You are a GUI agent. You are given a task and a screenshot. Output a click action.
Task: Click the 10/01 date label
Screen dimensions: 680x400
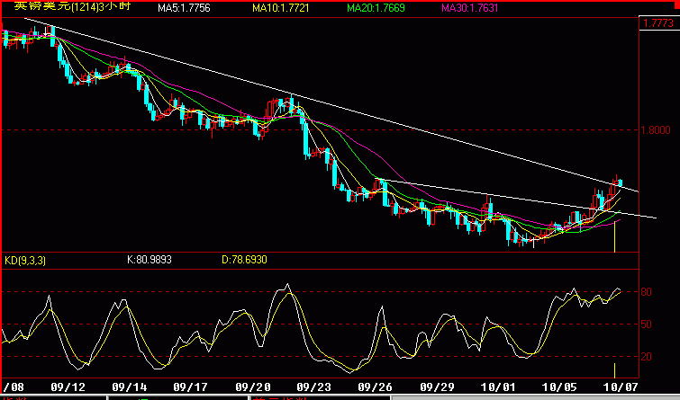tap(498, 387)
